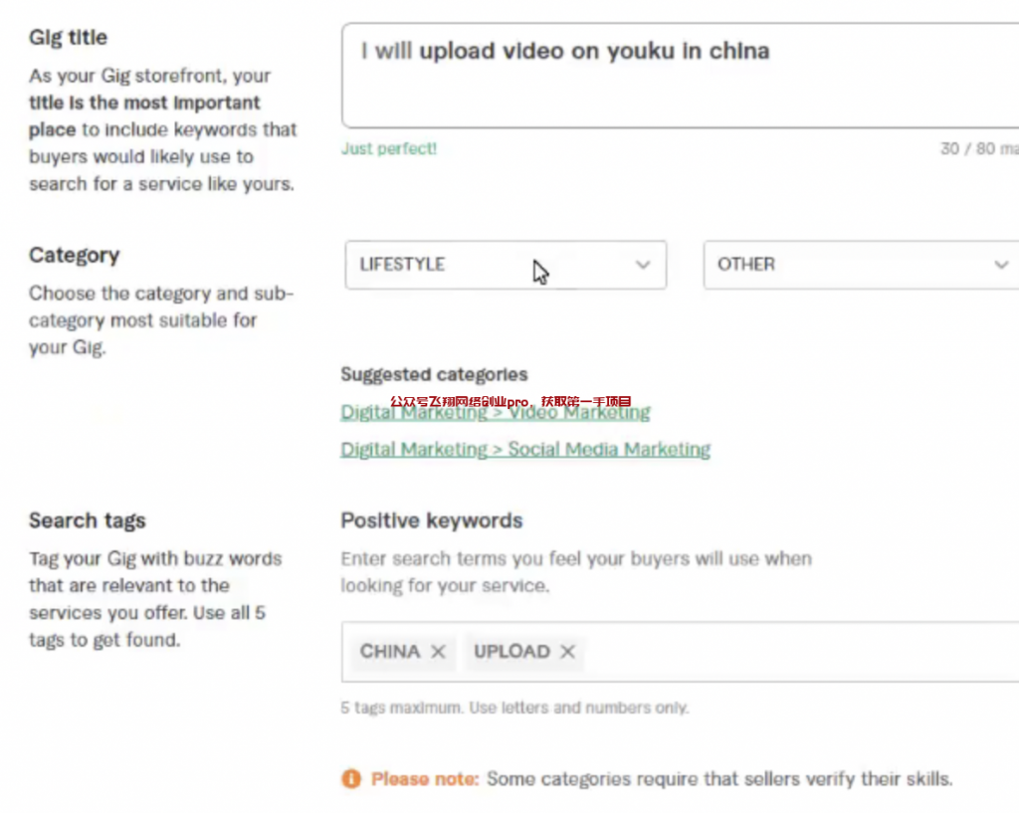Click the Category section heading
This screenshot has height=813, width=1019.
click(x=74, y=256)
